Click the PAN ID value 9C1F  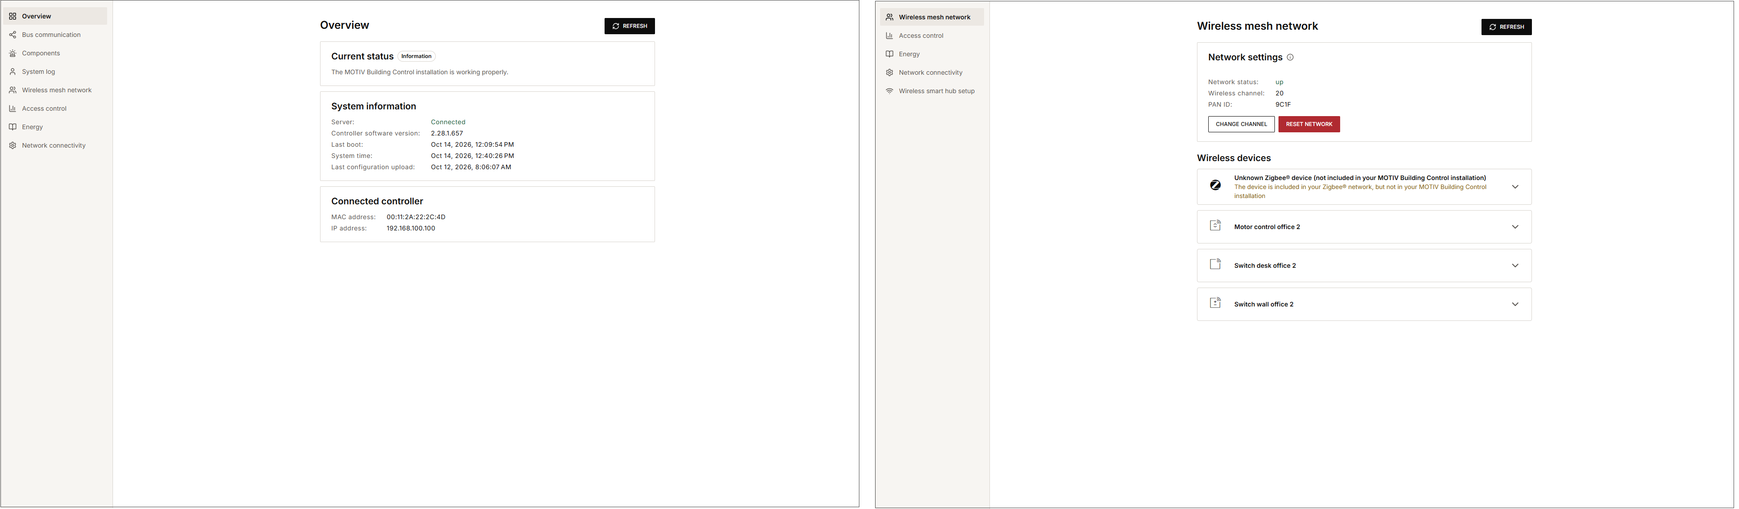pyautogui.click(x=1283, y=104)
